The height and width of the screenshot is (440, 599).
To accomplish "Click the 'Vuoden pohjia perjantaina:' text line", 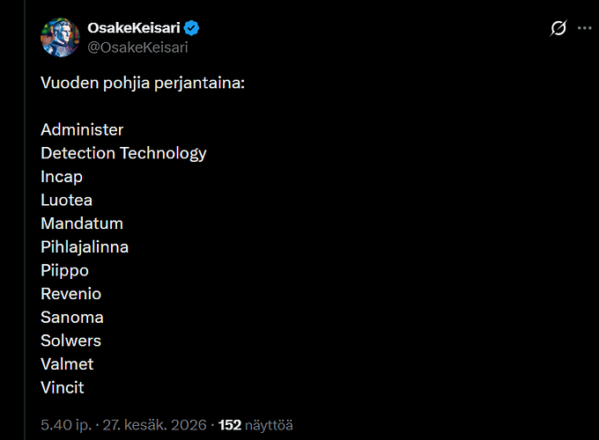I will (143, 83).
